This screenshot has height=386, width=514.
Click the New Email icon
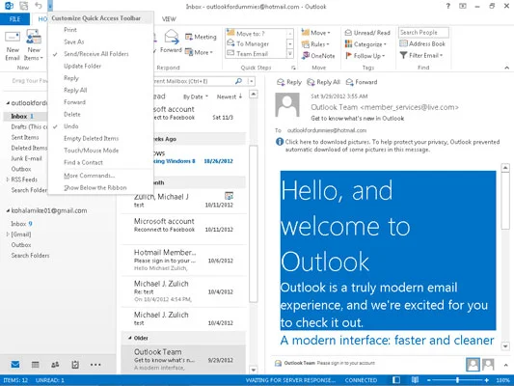pos(13,37)
